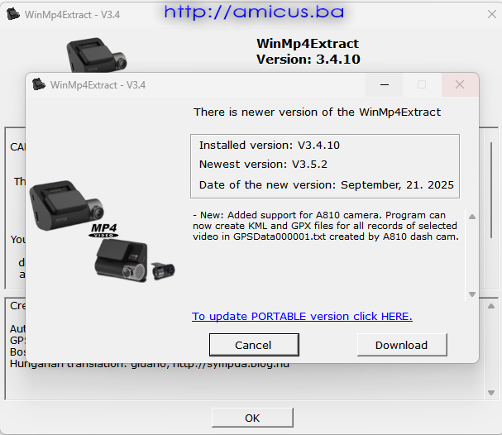Click the About window title bar icon
The height and width of the screenshot is (435, 502).
(x=13, y=14)
